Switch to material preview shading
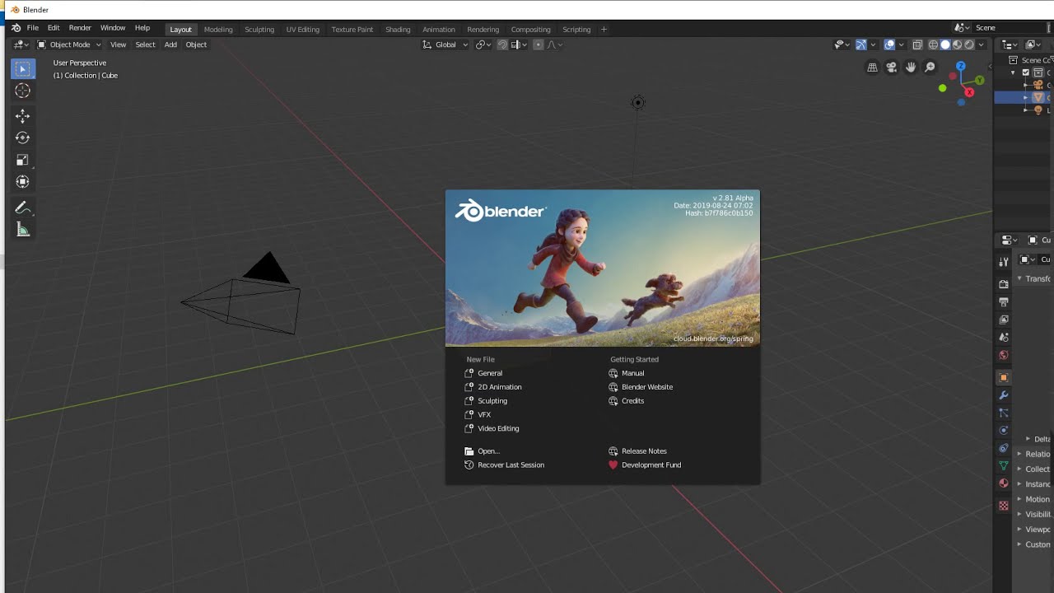Image resolution: width=1054 pixels, height=593 pixels. tap(957, 44)
